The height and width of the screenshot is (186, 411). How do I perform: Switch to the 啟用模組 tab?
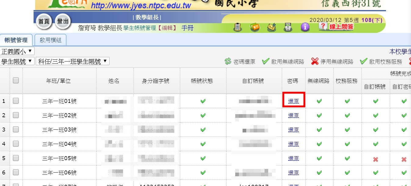coord(50,40)
